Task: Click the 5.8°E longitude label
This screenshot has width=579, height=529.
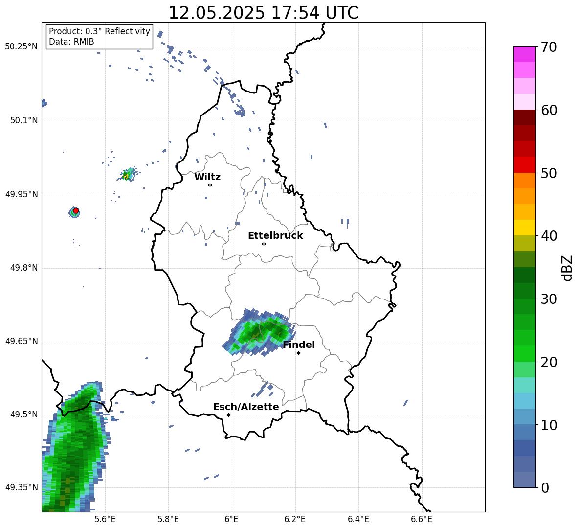Action: (168, 519)
